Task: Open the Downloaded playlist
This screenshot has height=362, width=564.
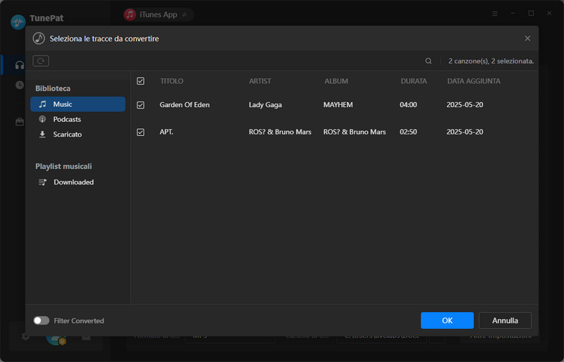Action: point(78,182)
